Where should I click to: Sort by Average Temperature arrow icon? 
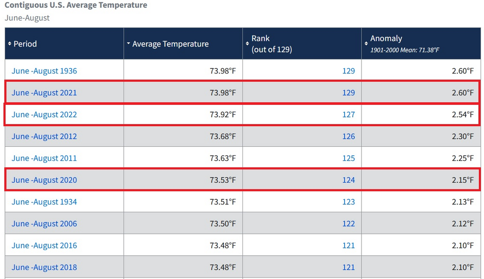click(128, 43)
